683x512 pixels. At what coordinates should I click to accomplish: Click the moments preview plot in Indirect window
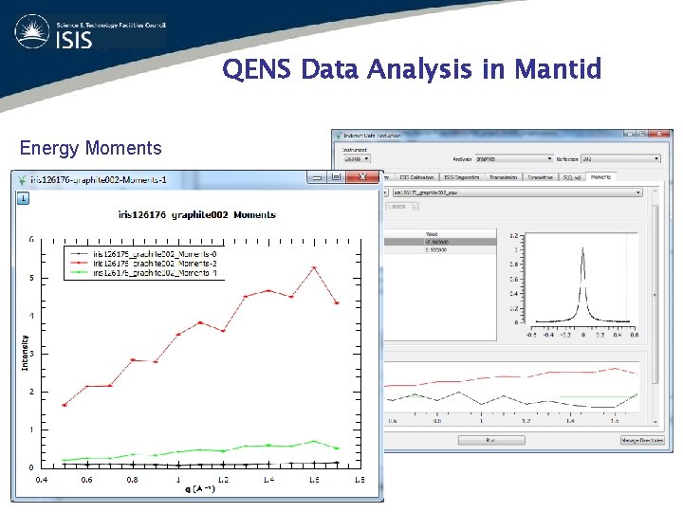coord(512,387)
